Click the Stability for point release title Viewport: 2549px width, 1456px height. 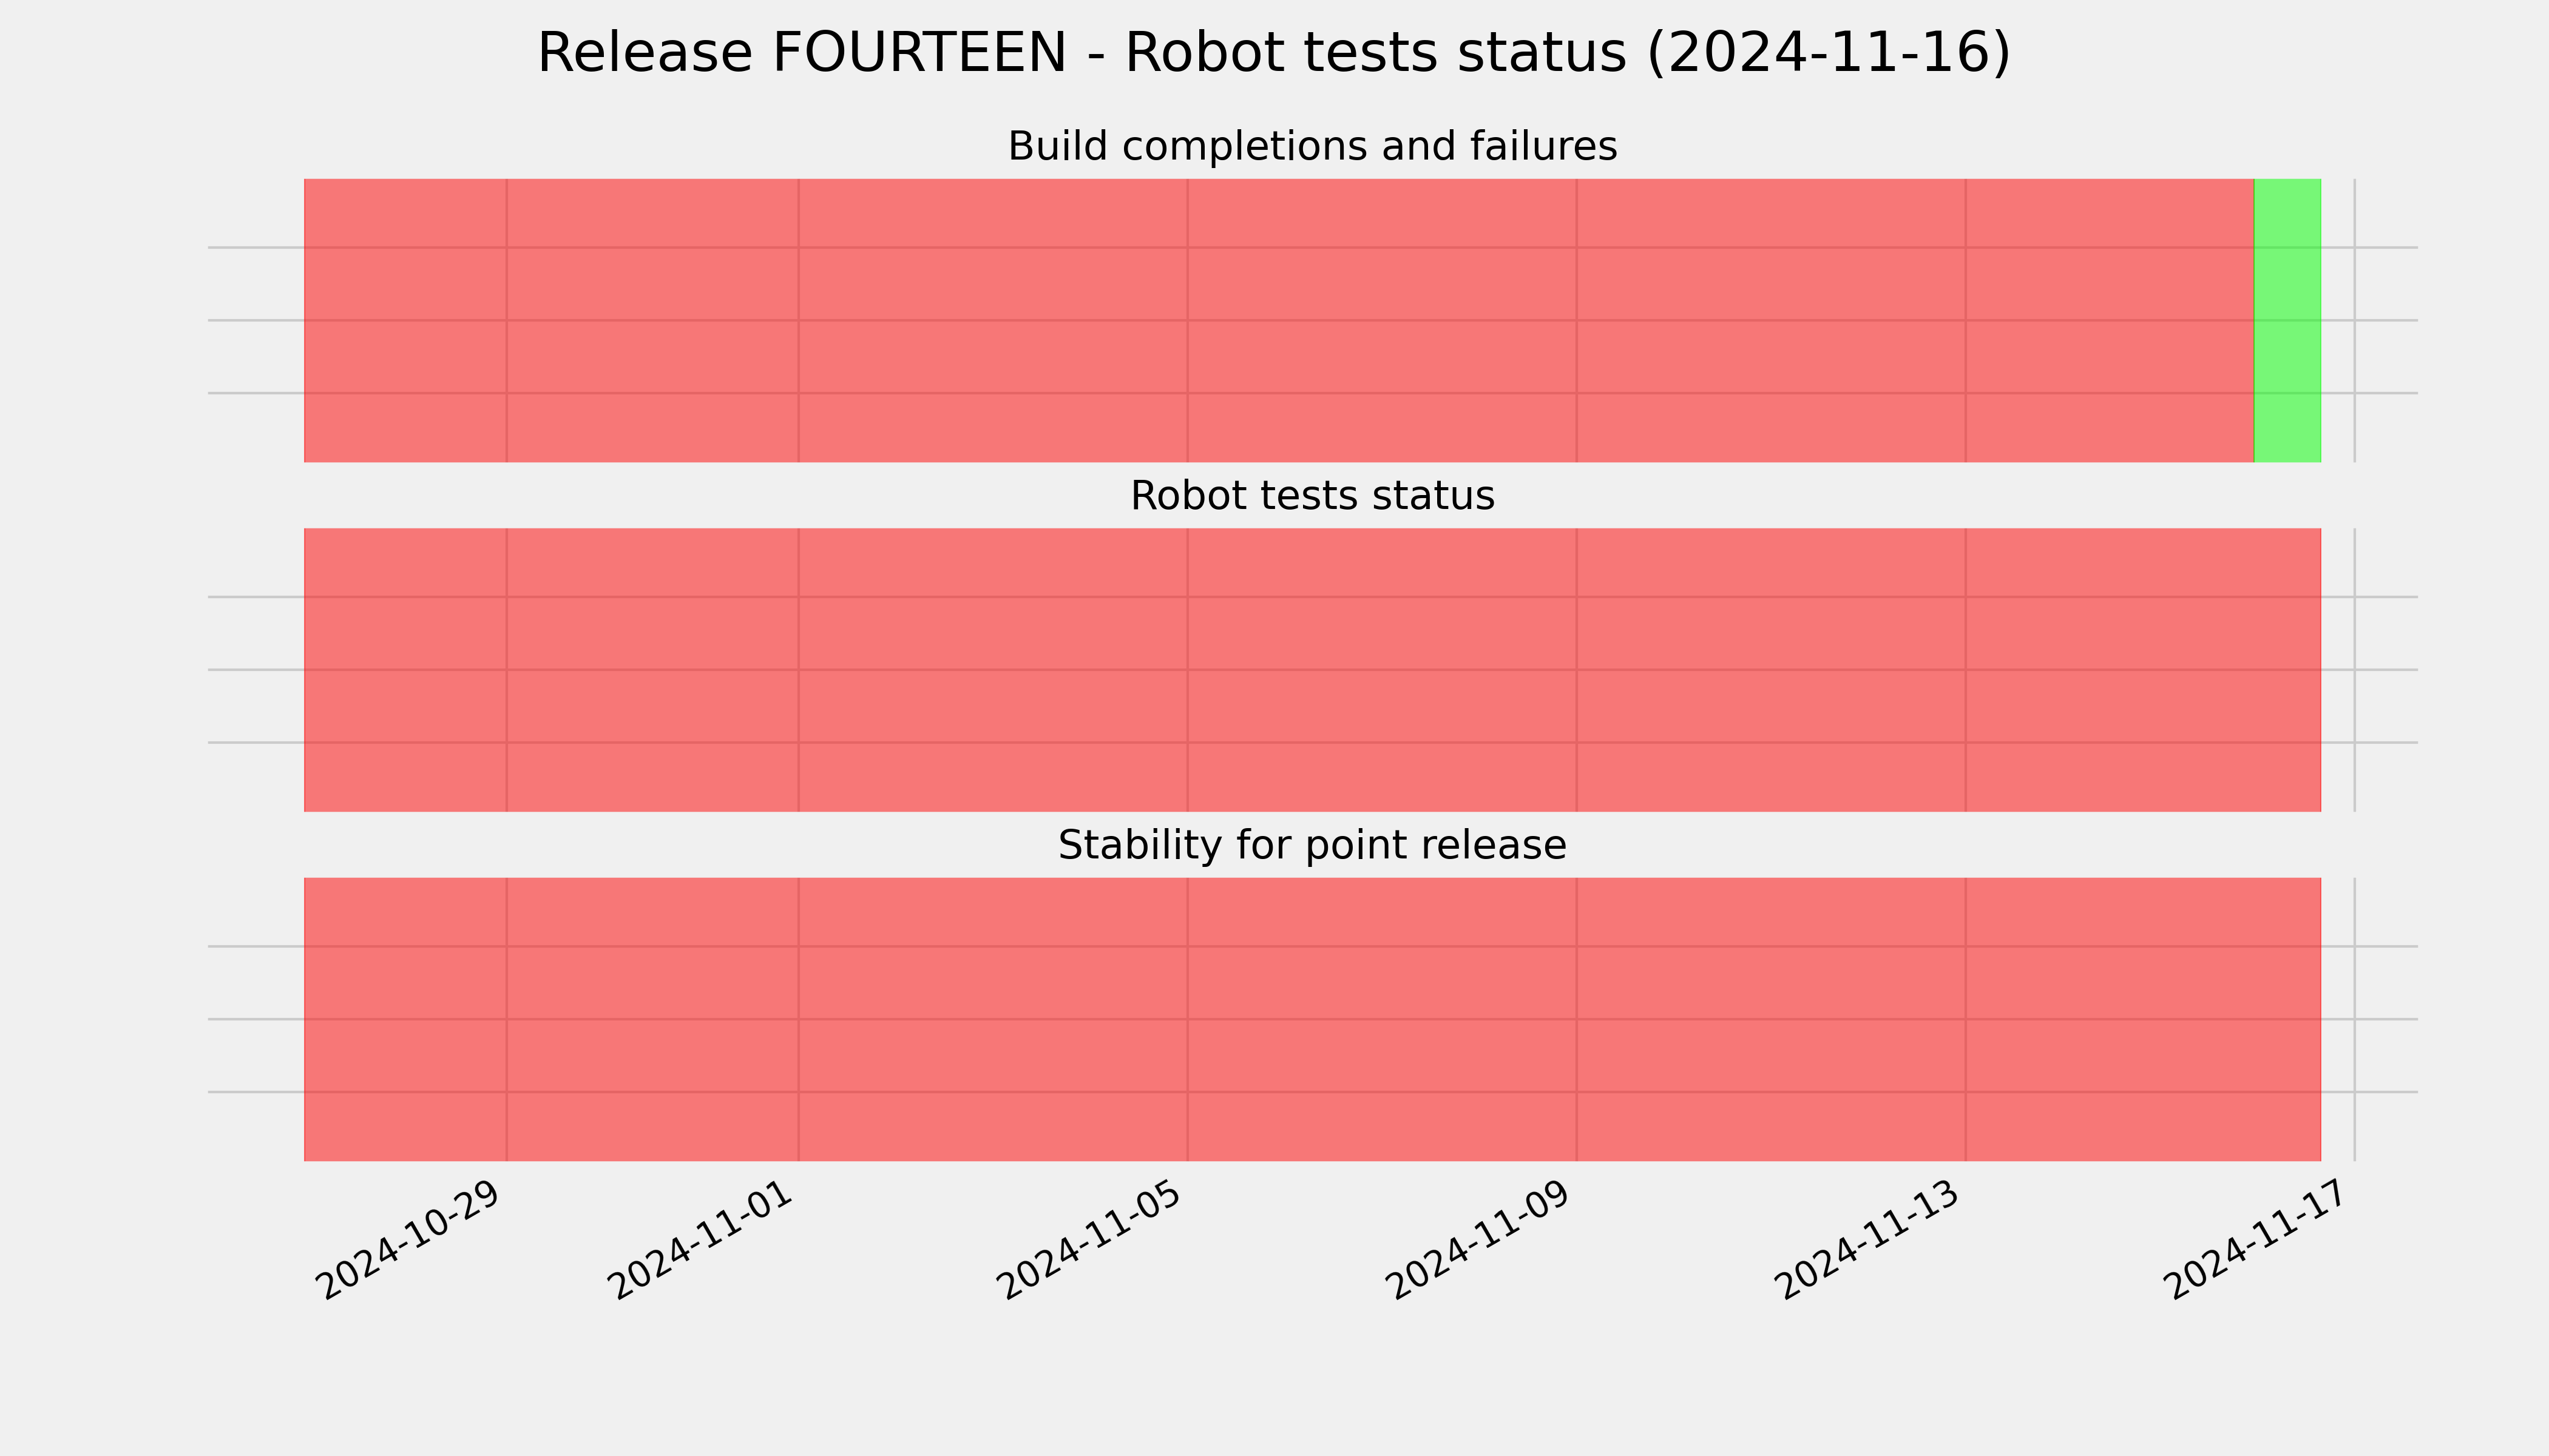pyautogui.click(x=1312, y=846)
